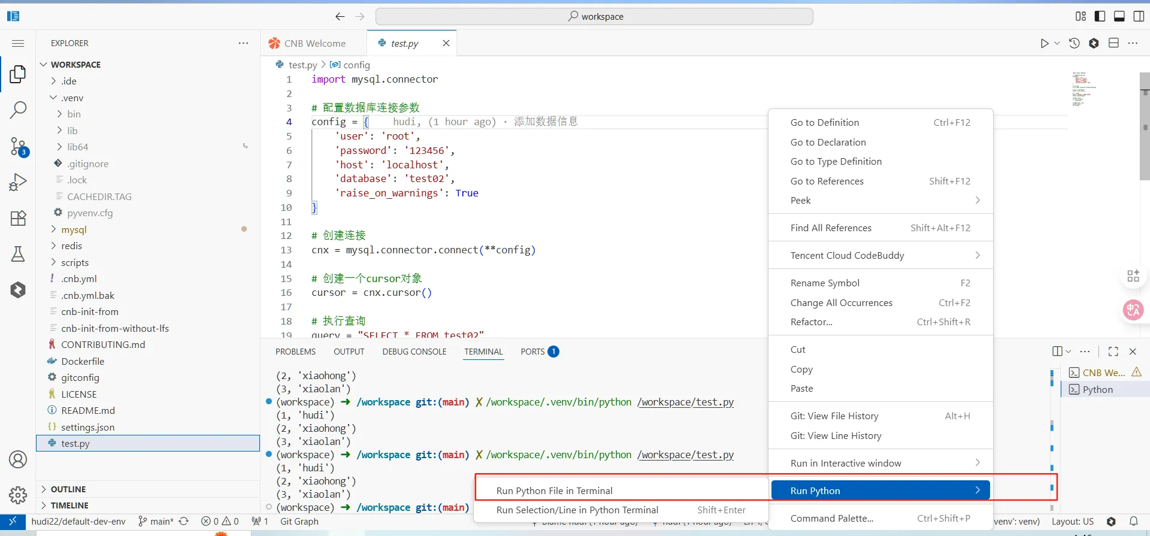Close the test.py editor tab

tap(446, 43)
